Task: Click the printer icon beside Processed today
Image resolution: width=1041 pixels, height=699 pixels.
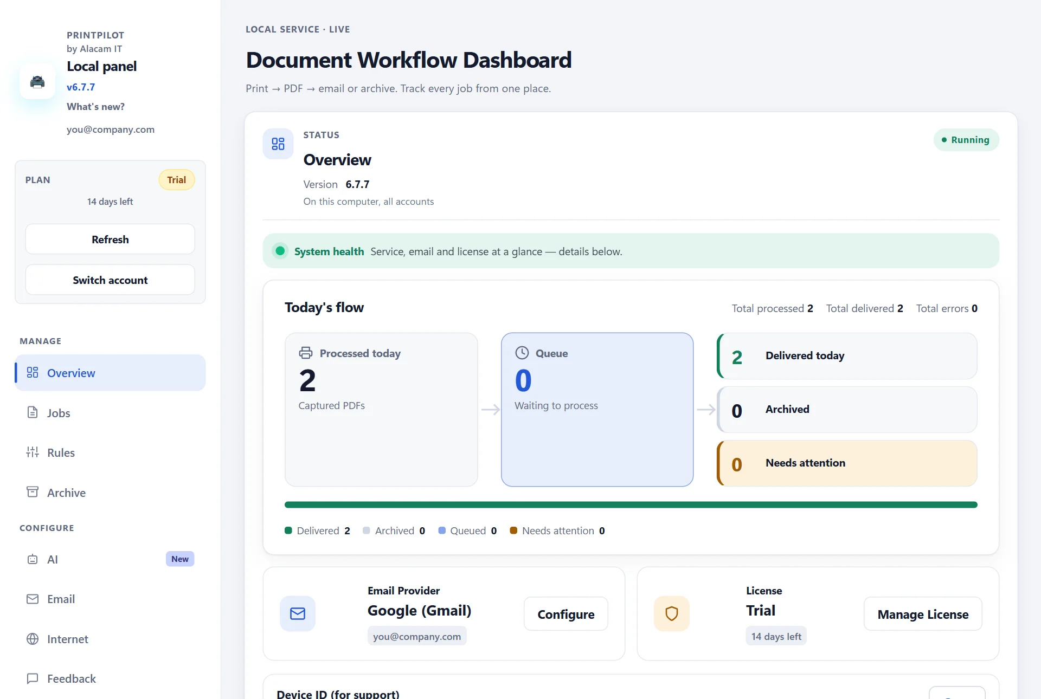Action: [306, 353]
